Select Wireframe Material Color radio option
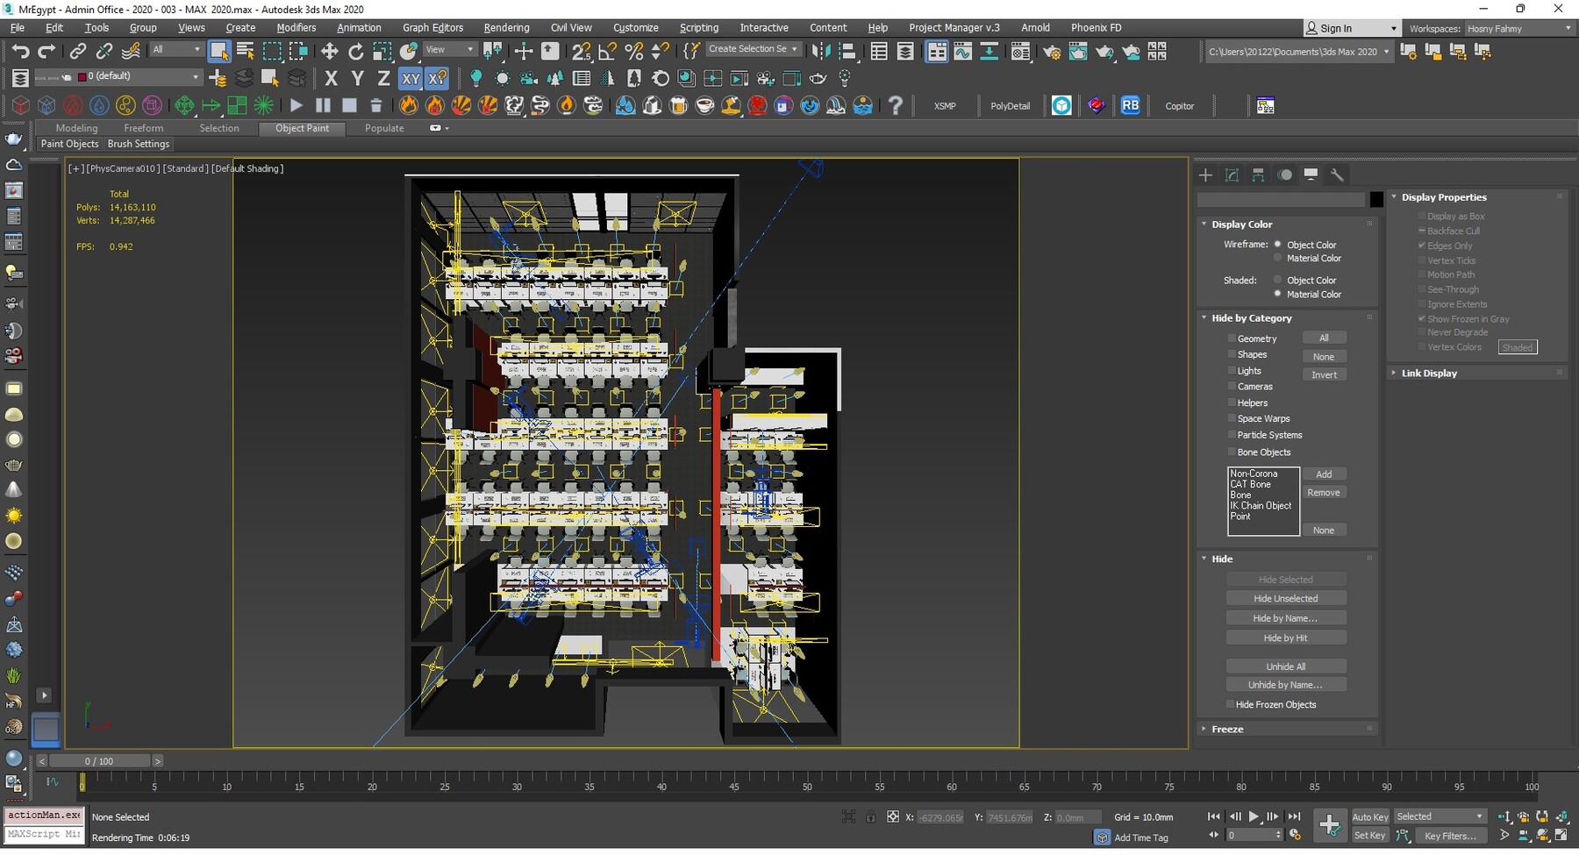The width and height of the screenshot is (1579, 855). tap(1277, 259)
